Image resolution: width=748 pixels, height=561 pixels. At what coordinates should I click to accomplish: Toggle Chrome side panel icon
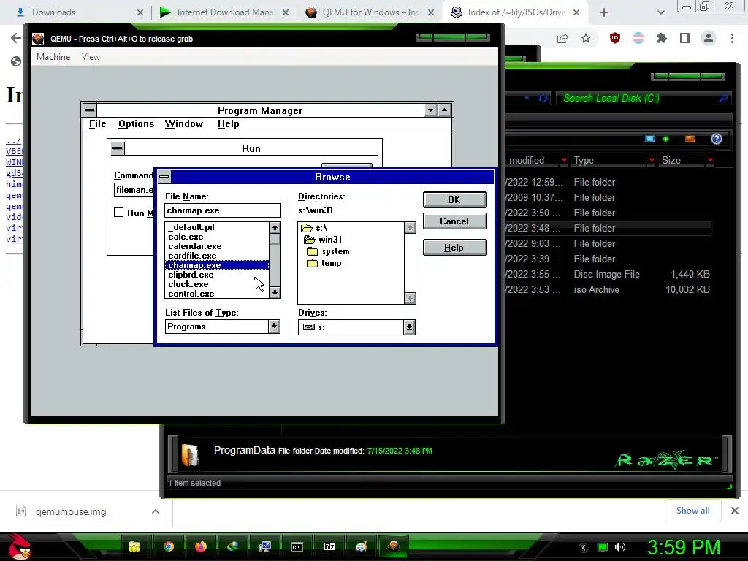coord(684,38)
